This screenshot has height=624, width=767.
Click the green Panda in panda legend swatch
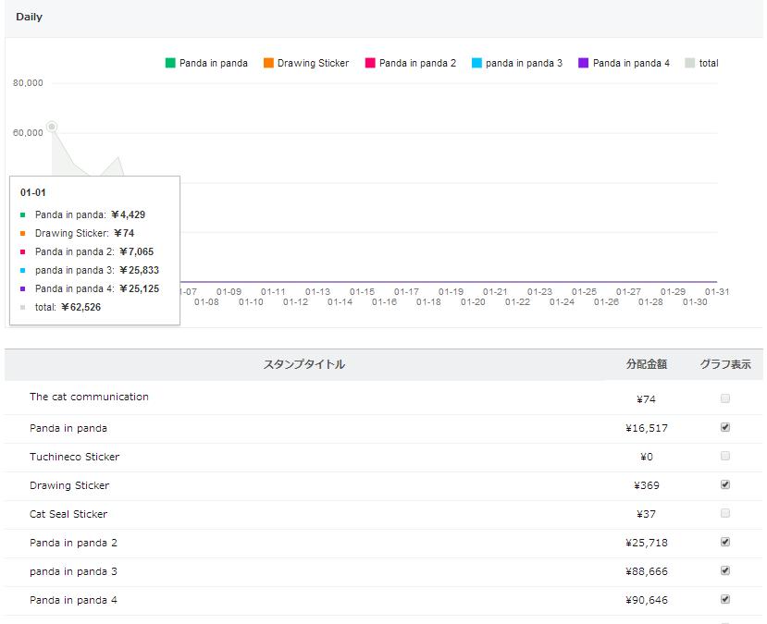[x=170, y=63]
